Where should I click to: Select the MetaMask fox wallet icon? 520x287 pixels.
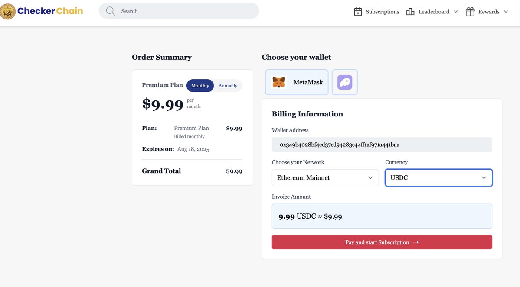click(278, 82)
